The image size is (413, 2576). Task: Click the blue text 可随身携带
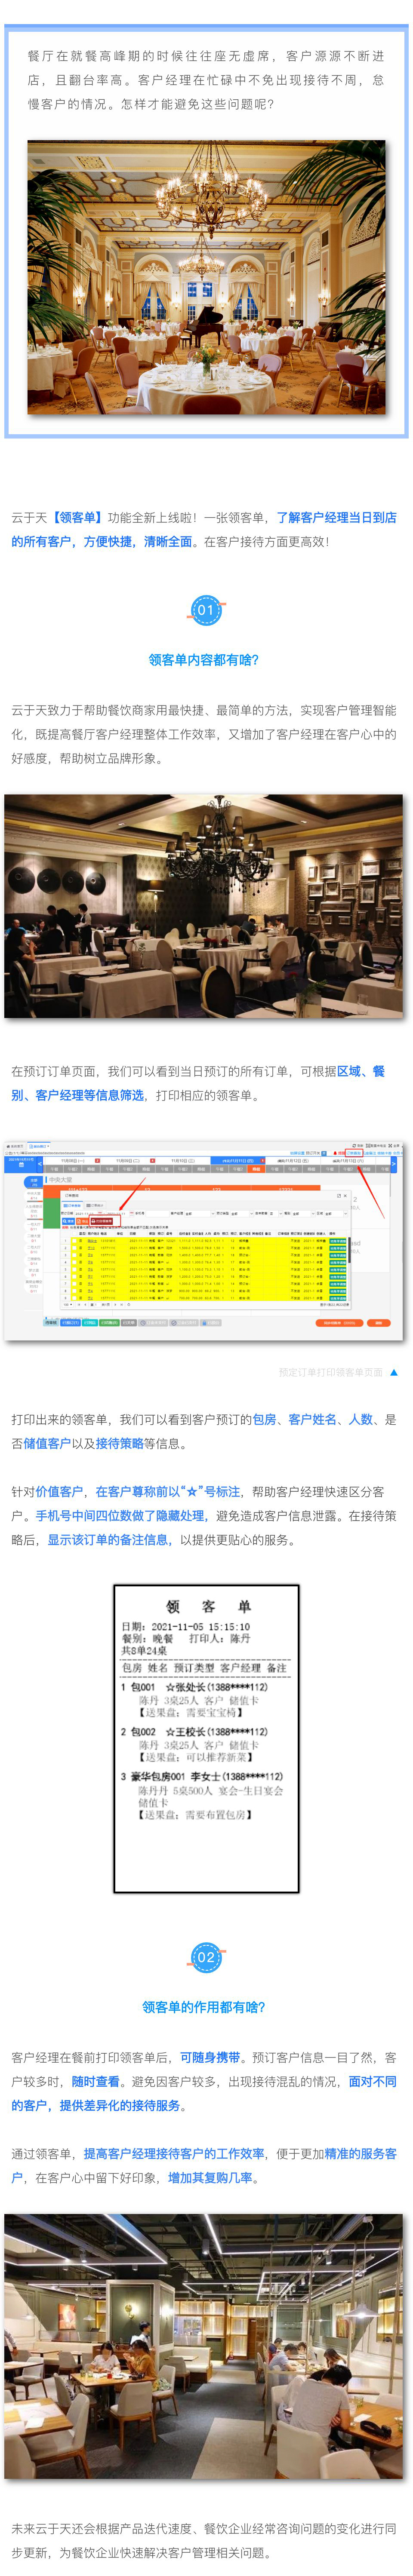click(x=210, y=2057)
